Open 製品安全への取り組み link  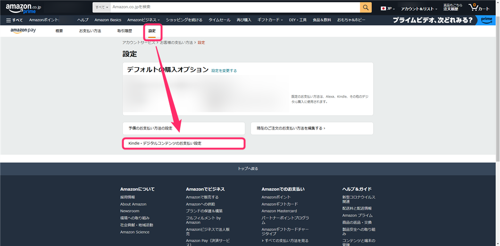tap(358, 232)
